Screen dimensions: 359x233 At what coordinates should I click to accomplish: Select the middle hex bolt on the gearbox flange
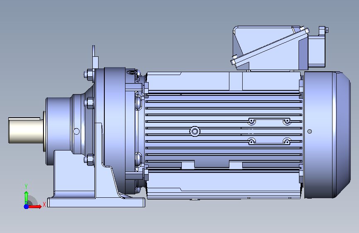pos(89,103)
